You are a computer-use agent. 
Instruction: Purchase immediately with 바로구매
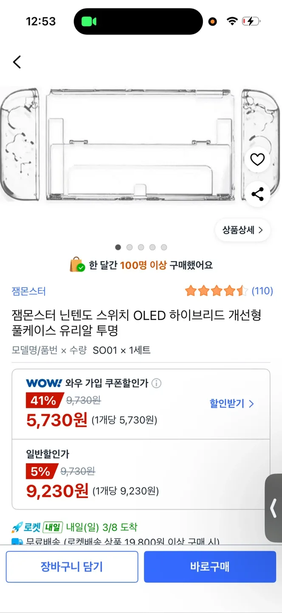pos(210,567)
